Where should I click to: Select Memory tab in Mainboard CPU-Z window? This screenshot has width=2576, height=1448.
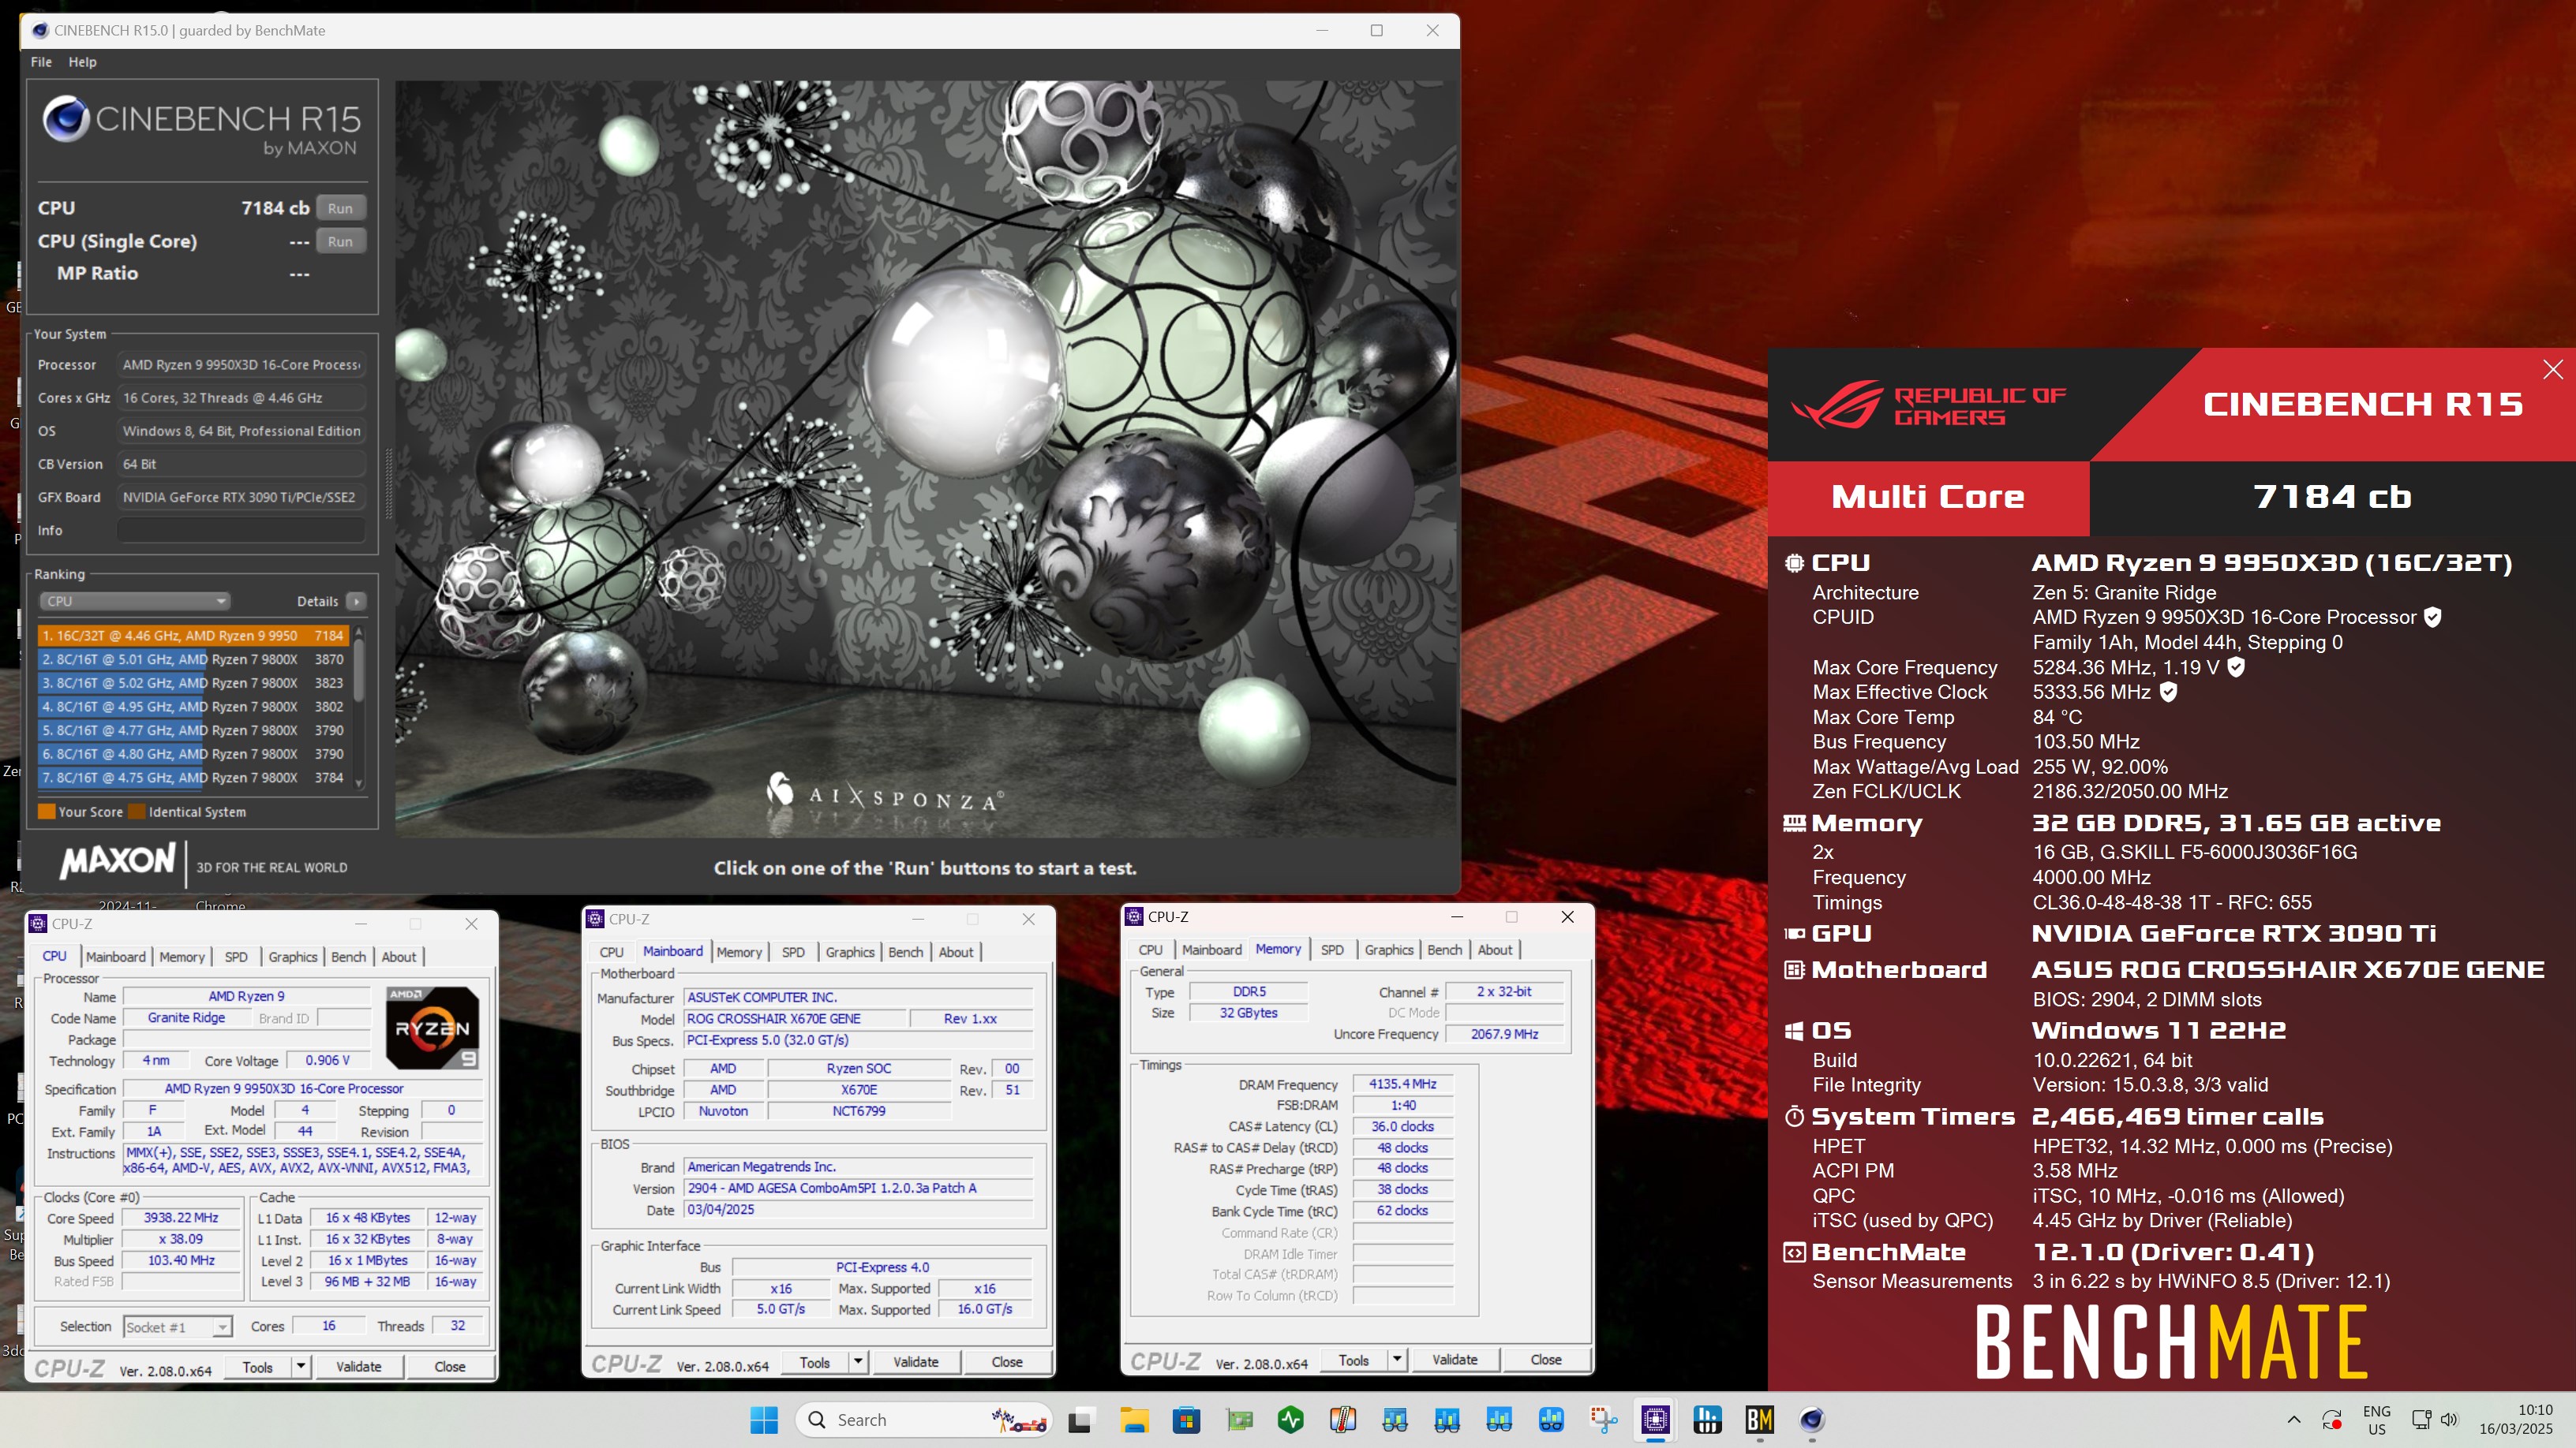pos(739,953)
